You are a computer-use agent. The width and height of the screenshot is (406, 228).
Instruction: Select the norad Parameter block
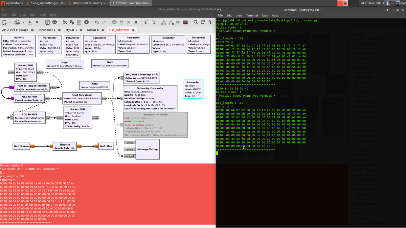pyautogui.click(x=193, y=89)
